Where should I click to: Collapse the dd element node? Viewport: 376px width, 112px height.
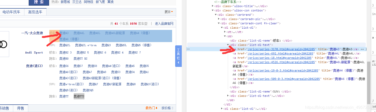225,36
